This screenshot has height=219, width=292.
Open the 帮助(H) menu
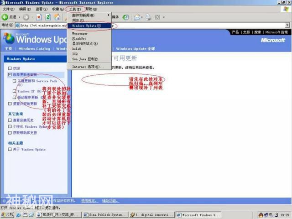[x=91, y=9]
